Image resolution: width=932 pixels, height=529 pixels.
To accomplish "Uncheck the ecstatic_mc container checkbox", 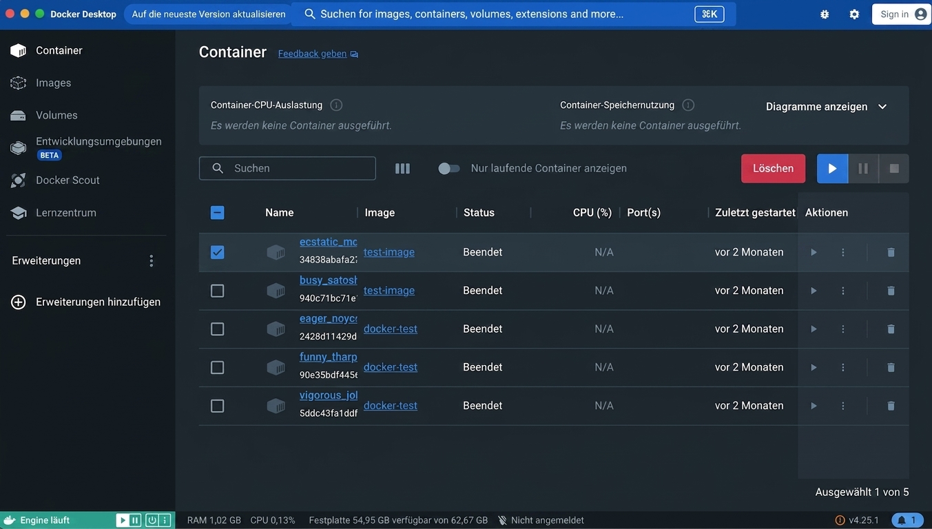I will click(x=217, y=252).
